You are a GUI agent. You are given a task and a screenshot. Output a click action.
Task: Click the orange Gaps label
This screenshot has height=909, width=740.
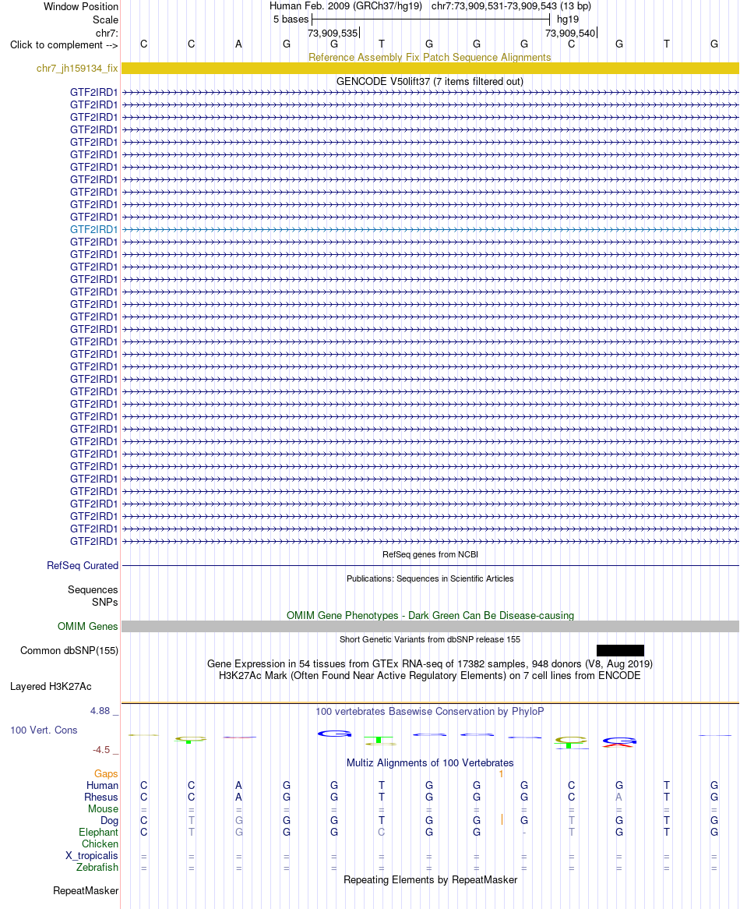[106, 774]
